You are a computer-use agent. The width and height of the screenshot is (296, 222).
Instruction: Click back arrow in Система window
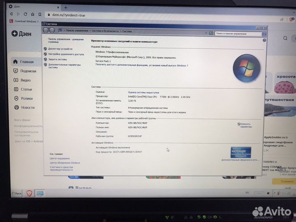(46, 30)
